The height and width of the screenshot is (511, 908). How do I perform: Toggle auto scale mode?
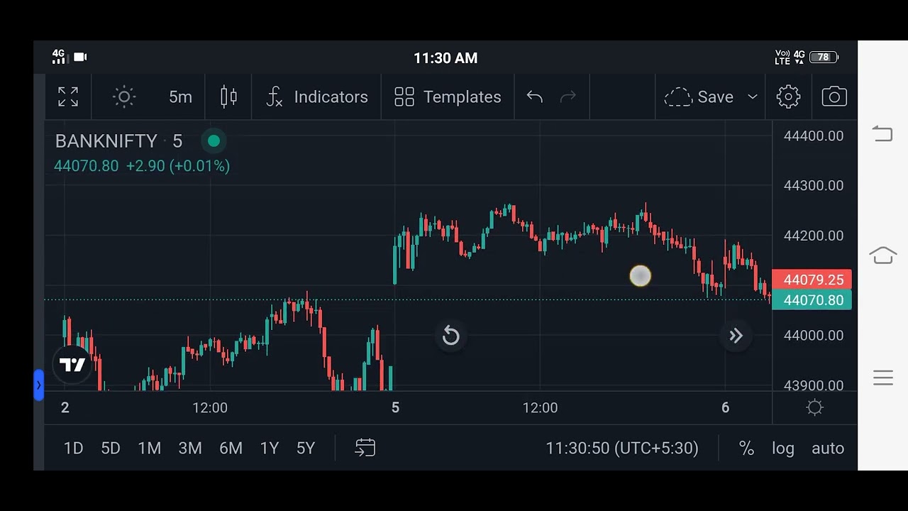coord(828,449)
